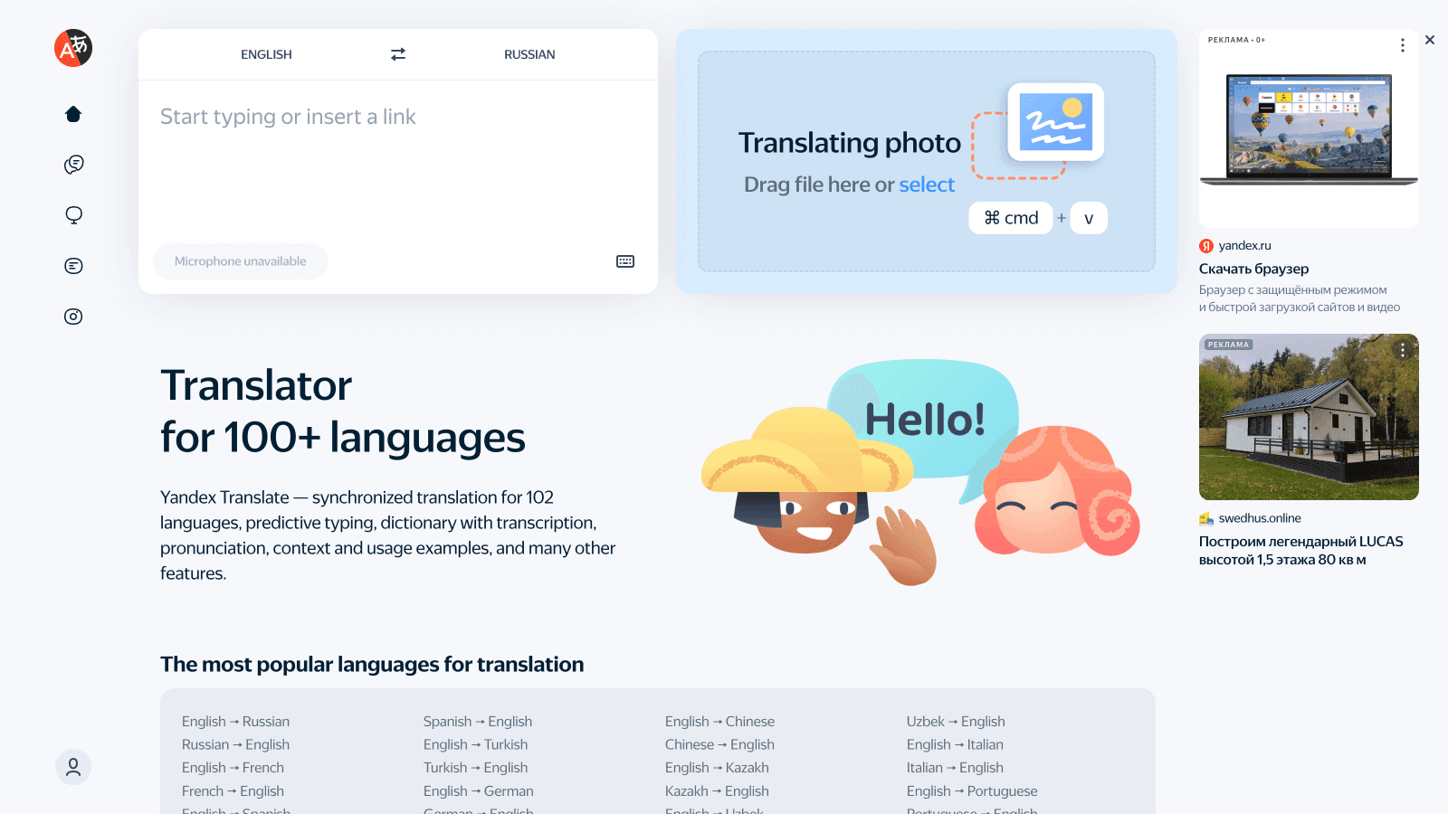Show the on-screen keyboard
1448x814 pixels.
[625, 261]
